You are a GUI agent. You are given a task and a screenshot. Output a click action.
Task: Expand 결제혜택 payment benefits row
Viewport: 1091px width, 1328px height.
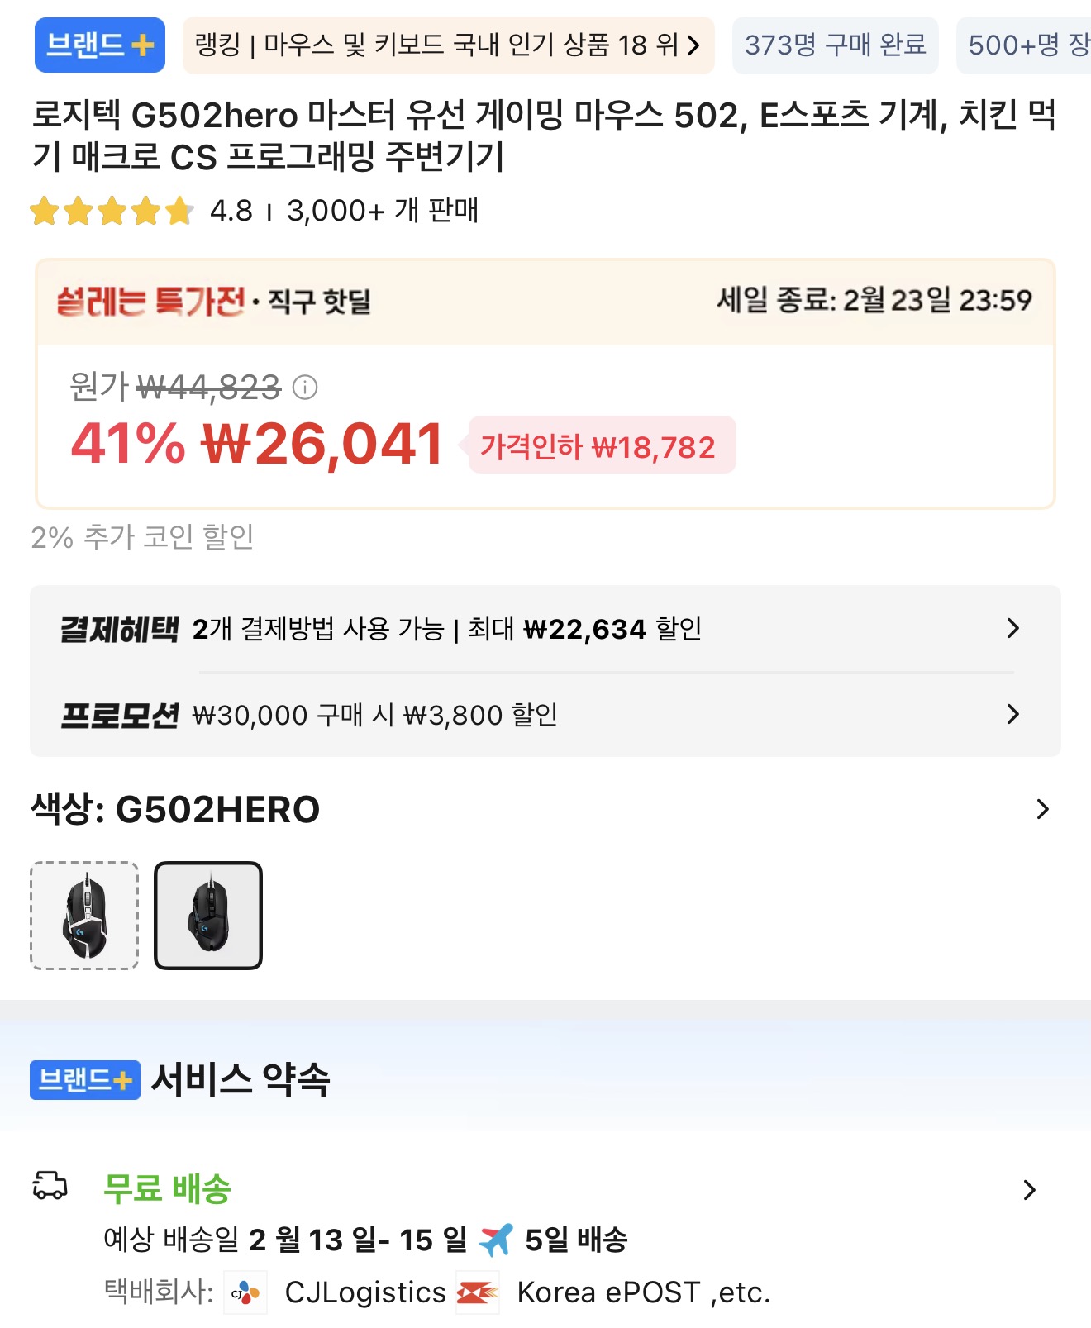(x=1012, y=629)
